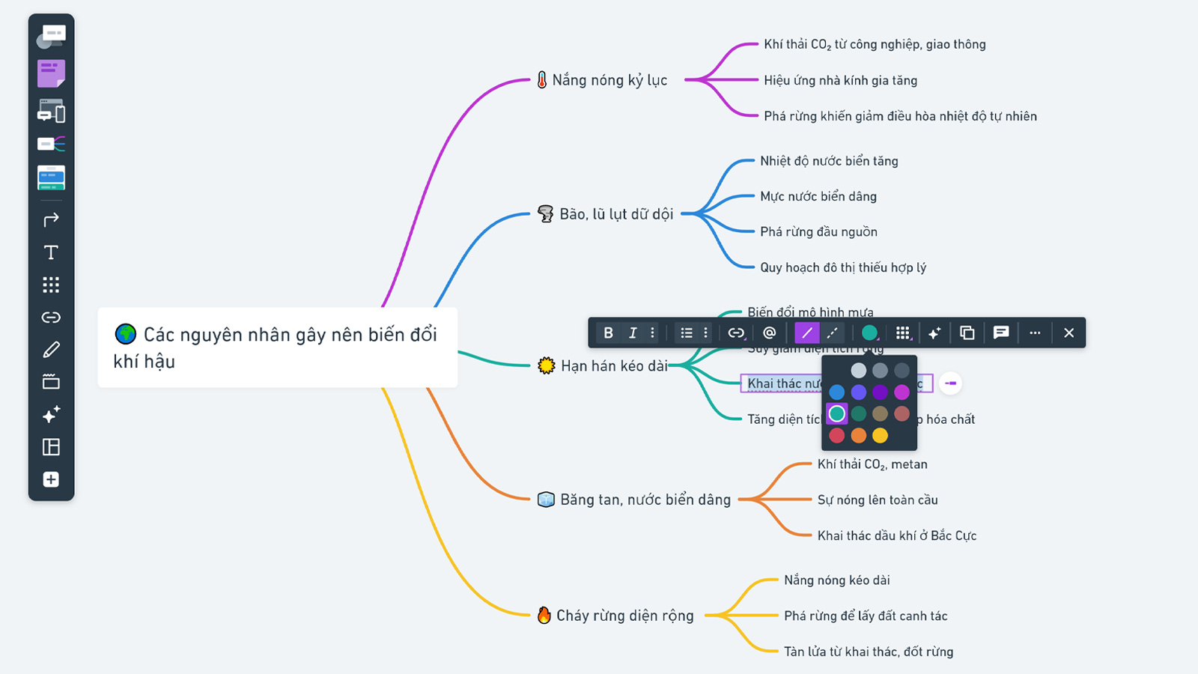This screenshot has width=1198, height=674.
Task: Collapse branch using purple minus button
Action: click(x=950, y=383)
